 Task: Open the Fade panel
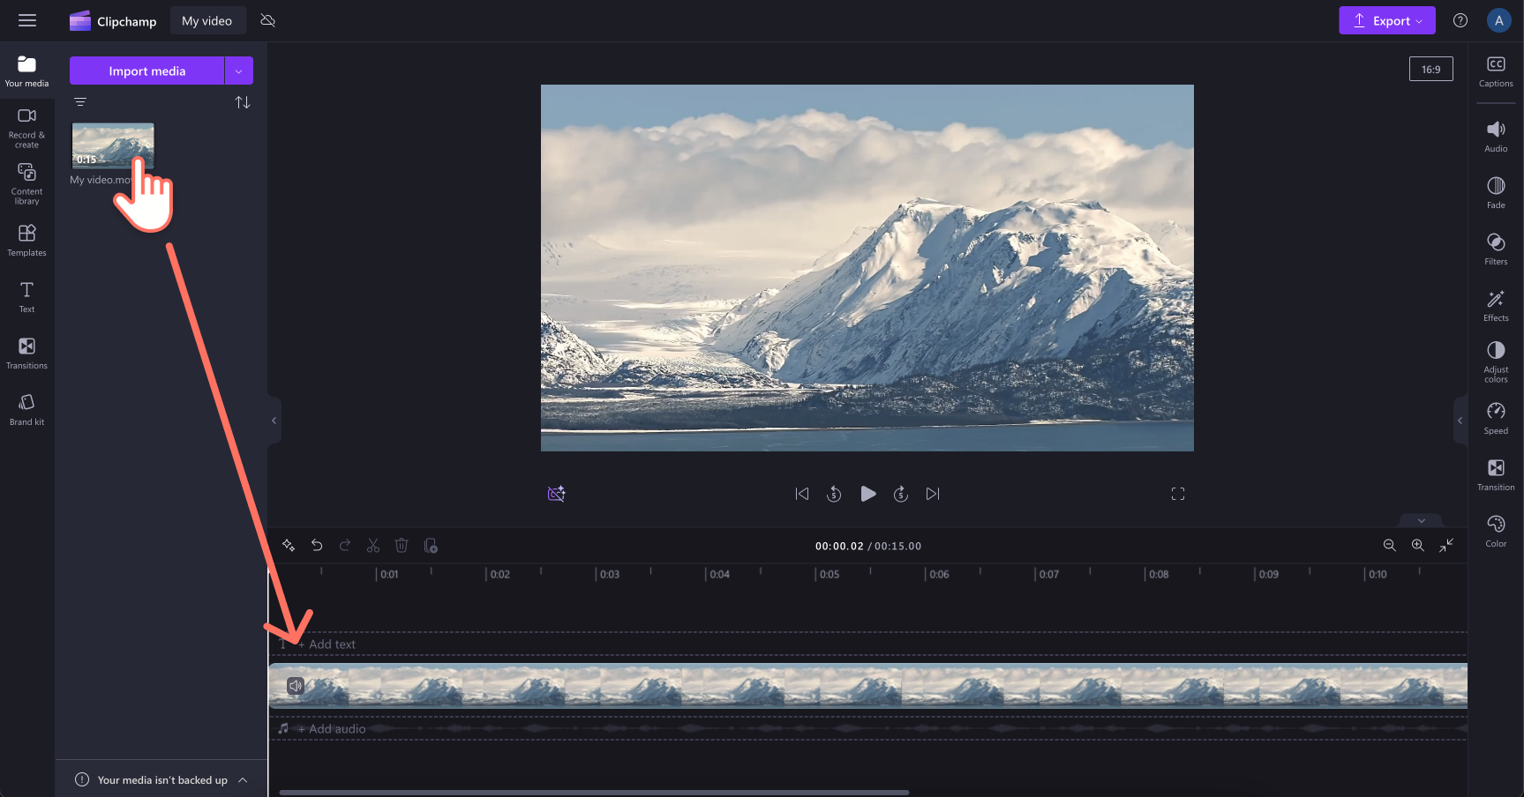pos(1496,193)
